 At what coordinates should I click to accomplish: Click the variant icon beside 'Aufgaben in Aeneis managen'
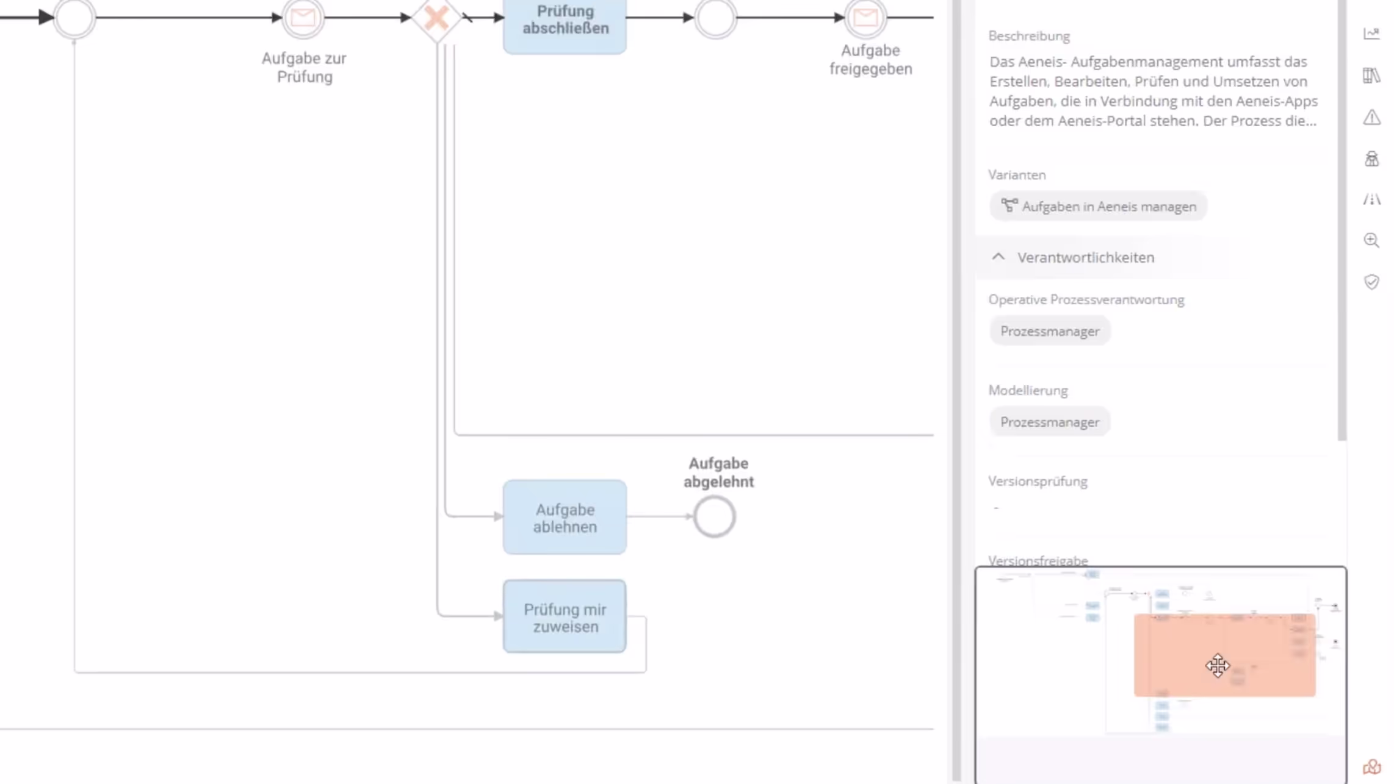click(x=1009, y=206)
